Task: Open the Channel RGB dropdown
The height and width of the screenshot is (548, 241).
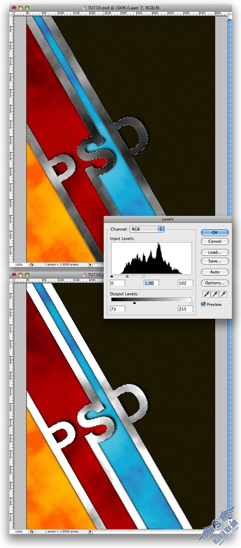Action: (x=147, y=229)
